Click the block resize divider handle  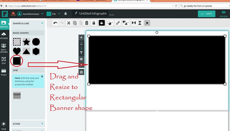[157, 111]
